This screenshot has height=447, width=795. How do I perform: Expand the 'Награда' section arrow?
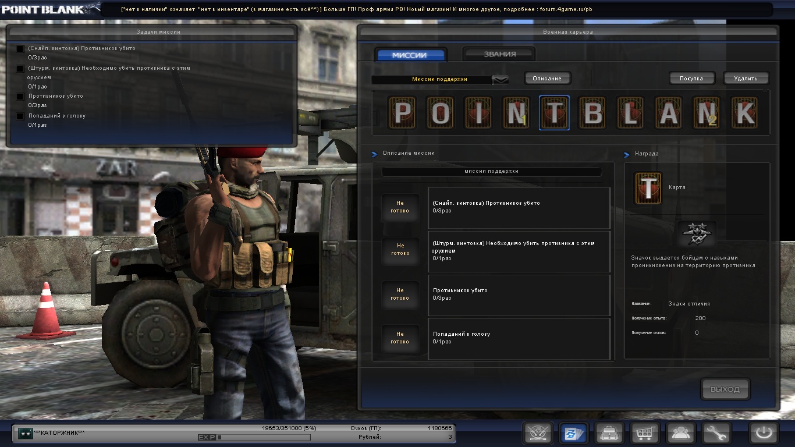tap(627, 155)
